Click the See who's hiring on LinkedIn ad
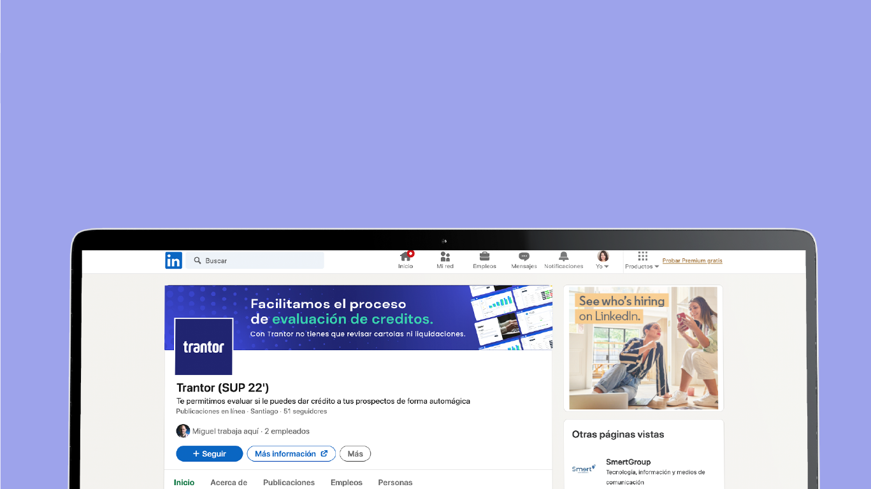 point(644,348)
